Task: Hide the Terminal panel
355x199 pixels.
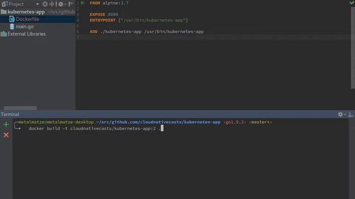Action: 351,114
